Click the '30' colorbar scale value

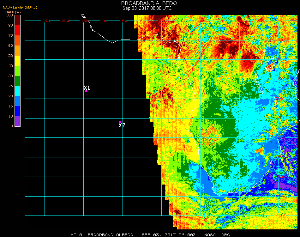10,76
